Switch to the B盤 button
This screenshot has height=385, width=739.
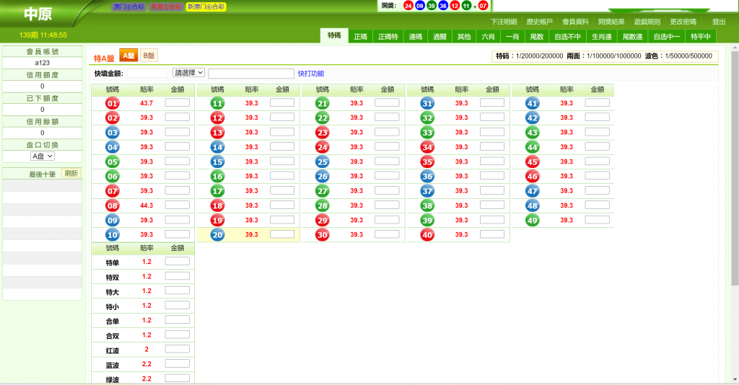149,56
